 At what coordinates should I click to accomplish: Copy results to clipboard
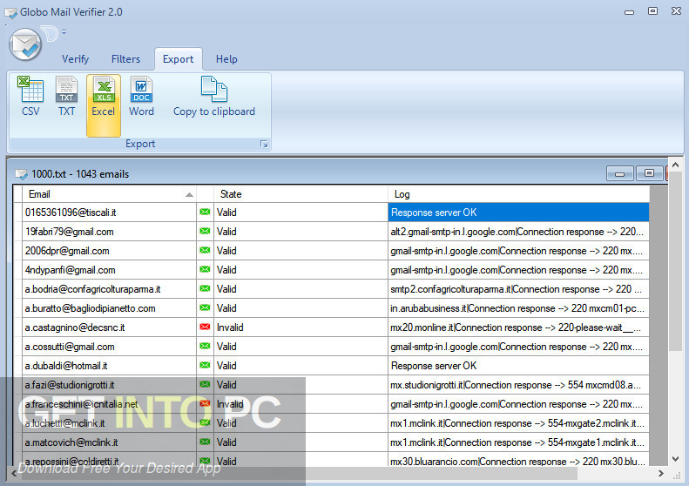tap(214, 96)
